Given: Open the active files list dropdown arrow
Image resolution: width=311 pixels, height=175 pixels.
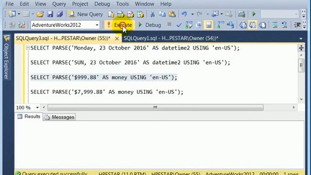Looking at the screenshot, I should tap(301, 38).
